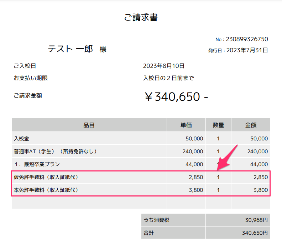Click the お支払い期限 label
The image size is (282, 244).
[x=31, y=78]
